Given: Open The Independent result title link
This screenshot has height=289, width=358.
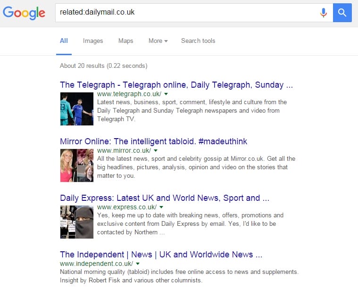Looking at the screenshot, I should [x=161, y=255].
